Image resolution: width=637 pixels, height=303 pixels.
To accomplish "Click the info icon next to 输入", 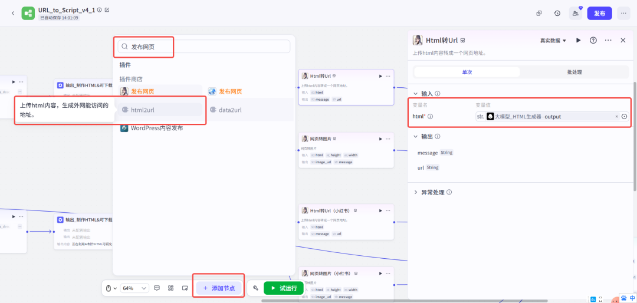I will pyautogui.click(x=438, y=93).
